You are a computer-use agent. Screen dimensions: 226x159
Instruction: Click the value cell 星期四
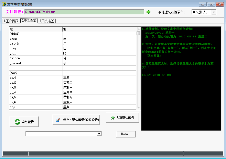pos(99,93)
